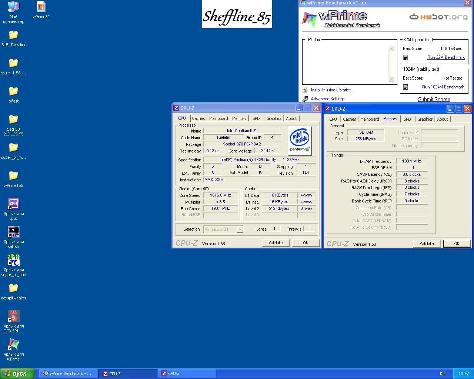Open the Start (пуск) button
The width and height of the screenshot is (474, 379).
pos(18,373)
